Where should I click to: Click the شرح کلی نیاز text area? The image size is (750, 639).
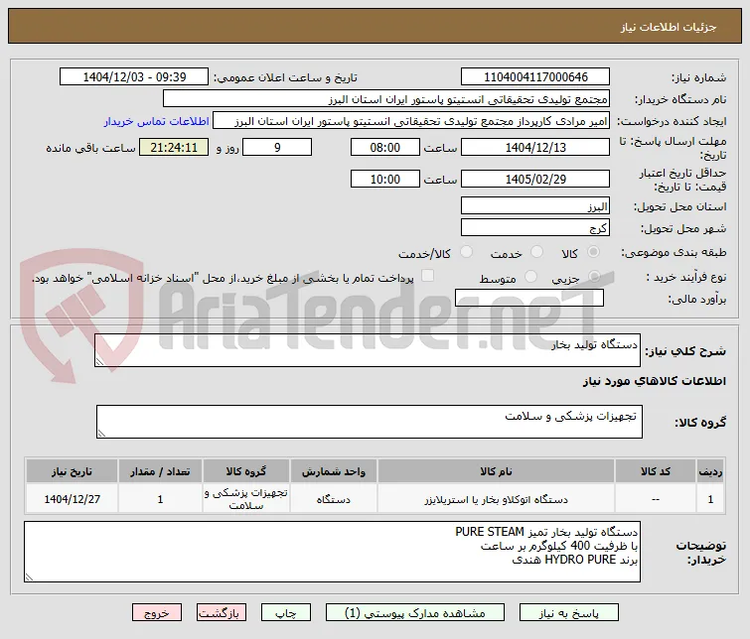pyautogui.click(x=368, y=350)
